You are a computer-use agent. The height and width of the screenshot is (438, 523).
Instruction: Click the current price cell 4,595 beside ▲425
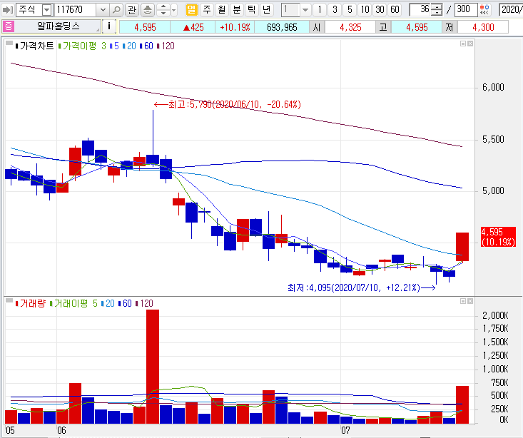click(x=145, y=27)
